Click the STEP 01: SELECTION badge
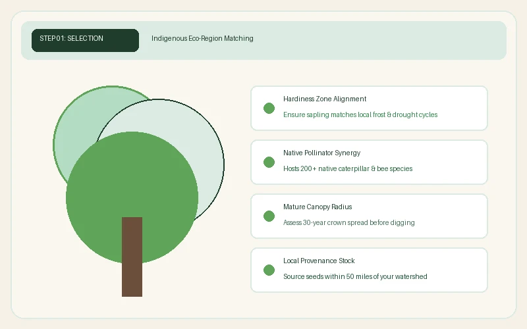527x329 pixels. coord(85,40)
